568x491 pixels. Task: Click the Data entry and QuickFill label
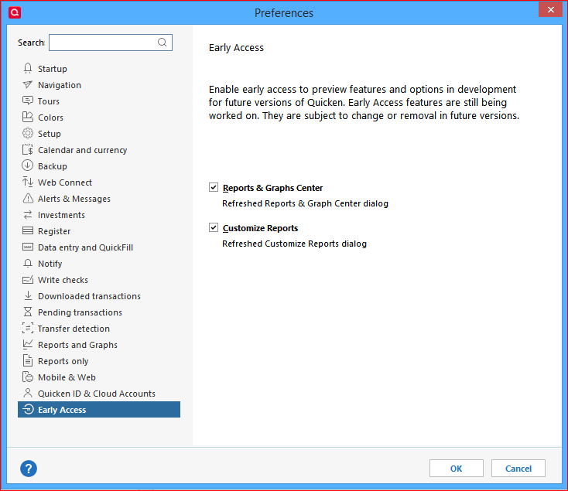point(85,247)
